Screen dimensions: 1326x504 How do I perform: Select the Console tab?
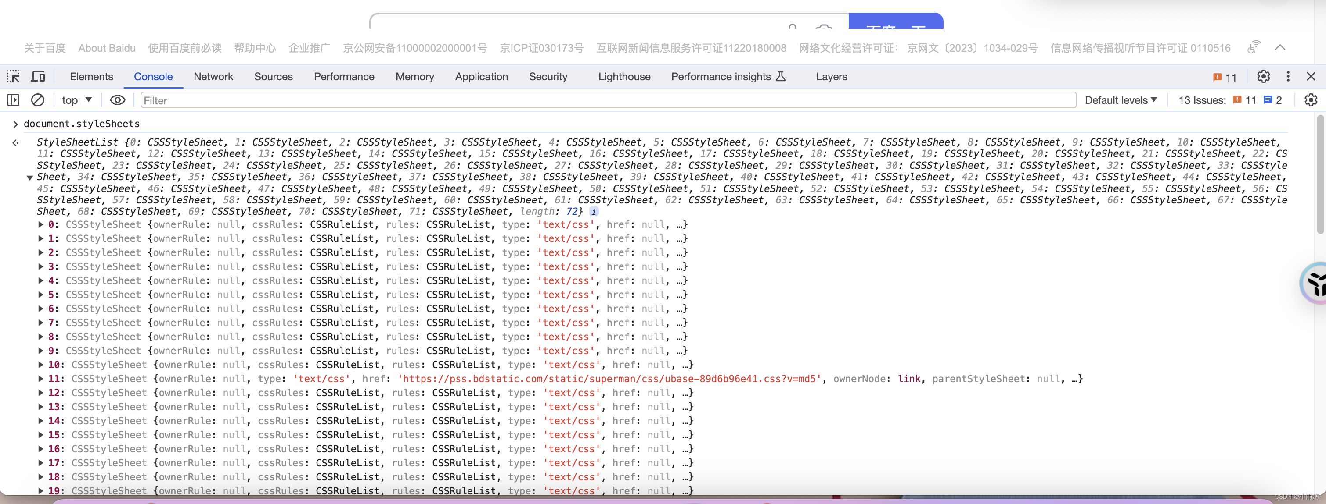tap(153, 77)
